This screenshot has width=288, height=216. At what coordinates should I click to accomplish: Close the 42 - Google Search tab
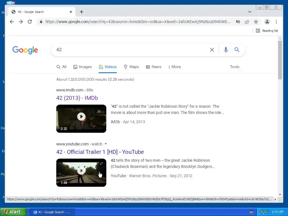[71, 12]
